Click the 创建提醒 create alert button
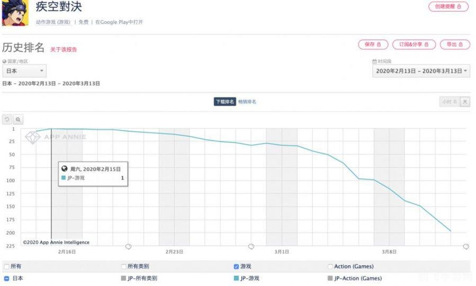 click(x=448, y=6)
